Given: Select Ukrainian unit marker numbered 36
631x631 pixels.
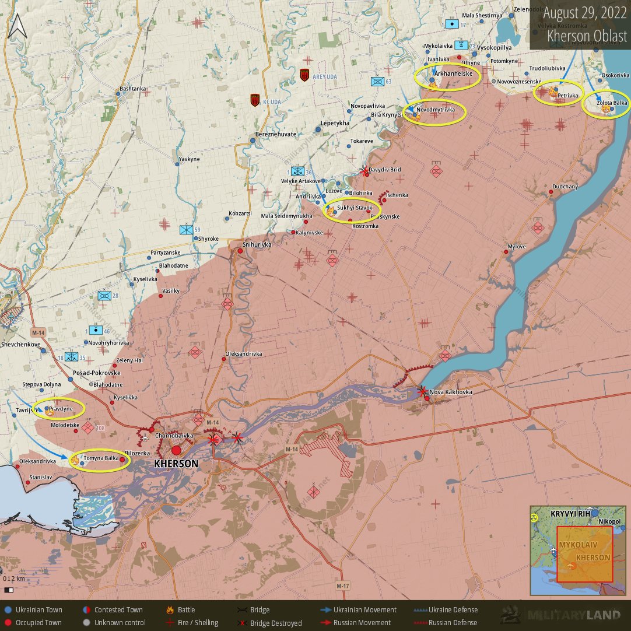Looking at the screenshot, I should point(297,171).
